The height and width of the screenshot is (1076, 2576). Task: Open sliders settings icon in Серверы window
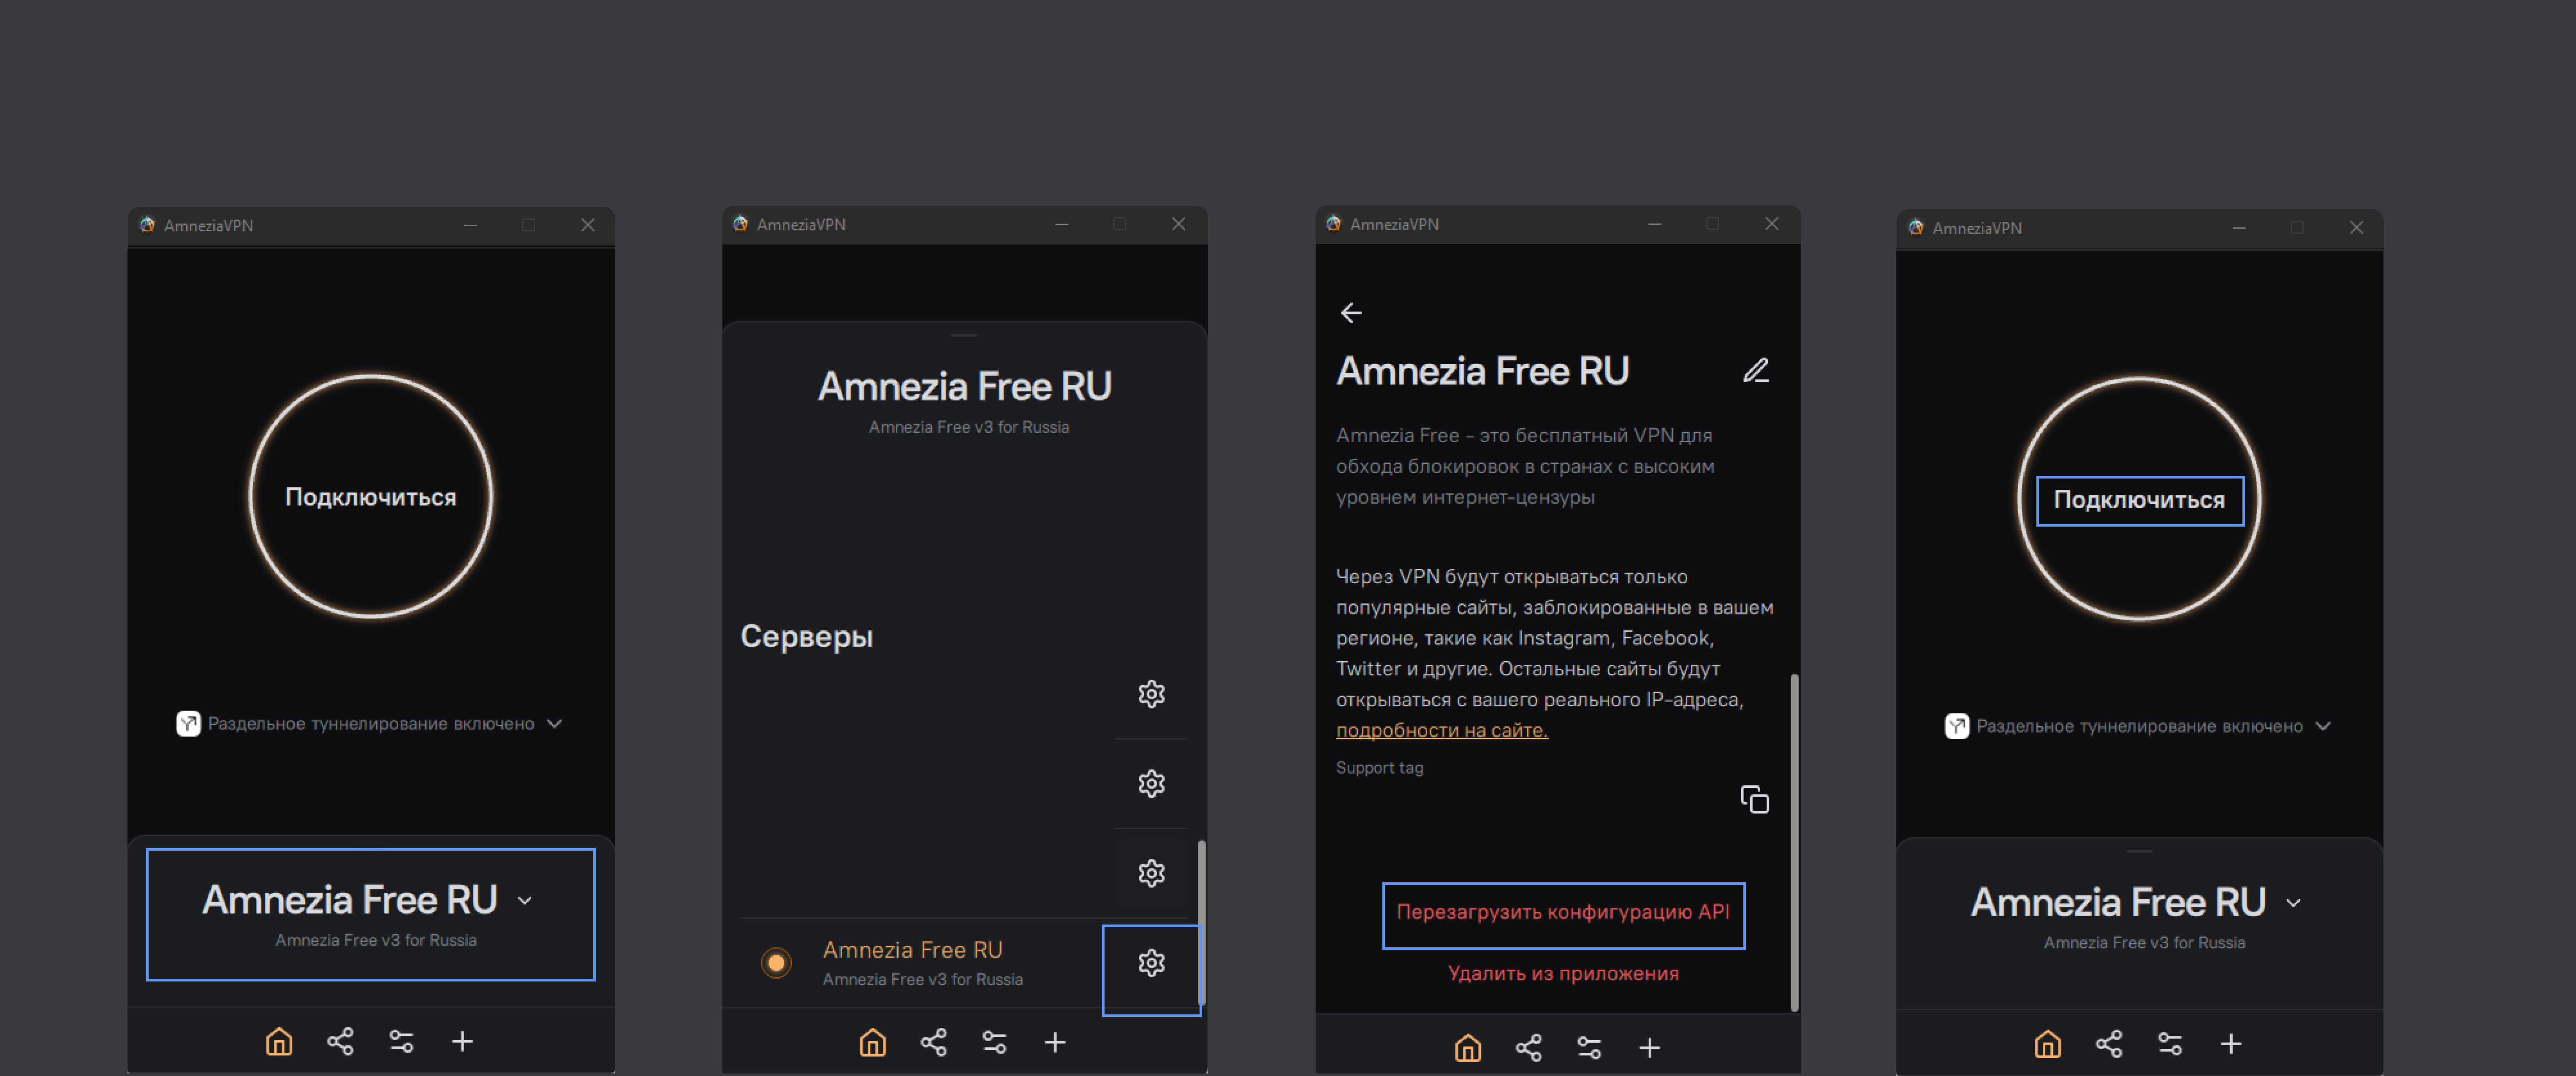[x=995, y=1043]
